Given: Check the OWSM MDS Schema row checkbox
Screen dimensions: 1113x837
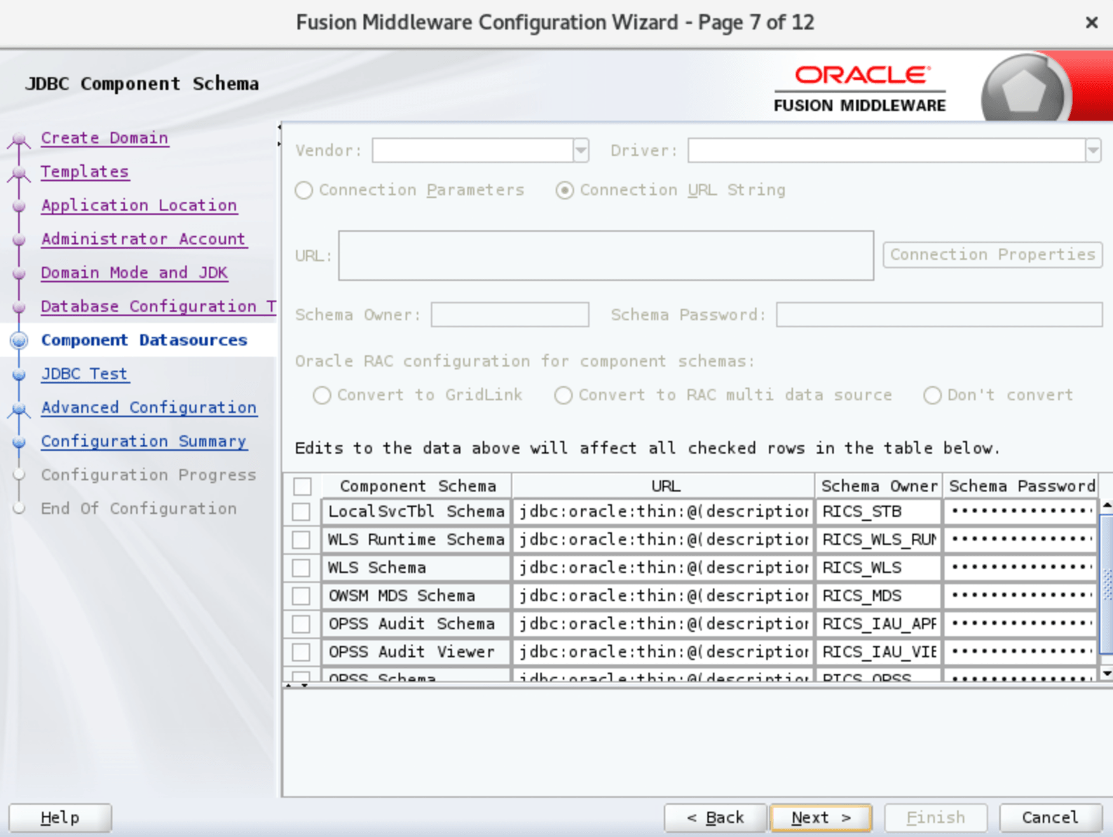Looking at the screenshot, I should pyautogui.click(x=301, y=596).
